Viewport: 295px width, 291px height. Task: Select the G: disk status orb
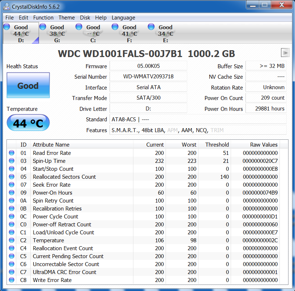(x=43, y=26)
